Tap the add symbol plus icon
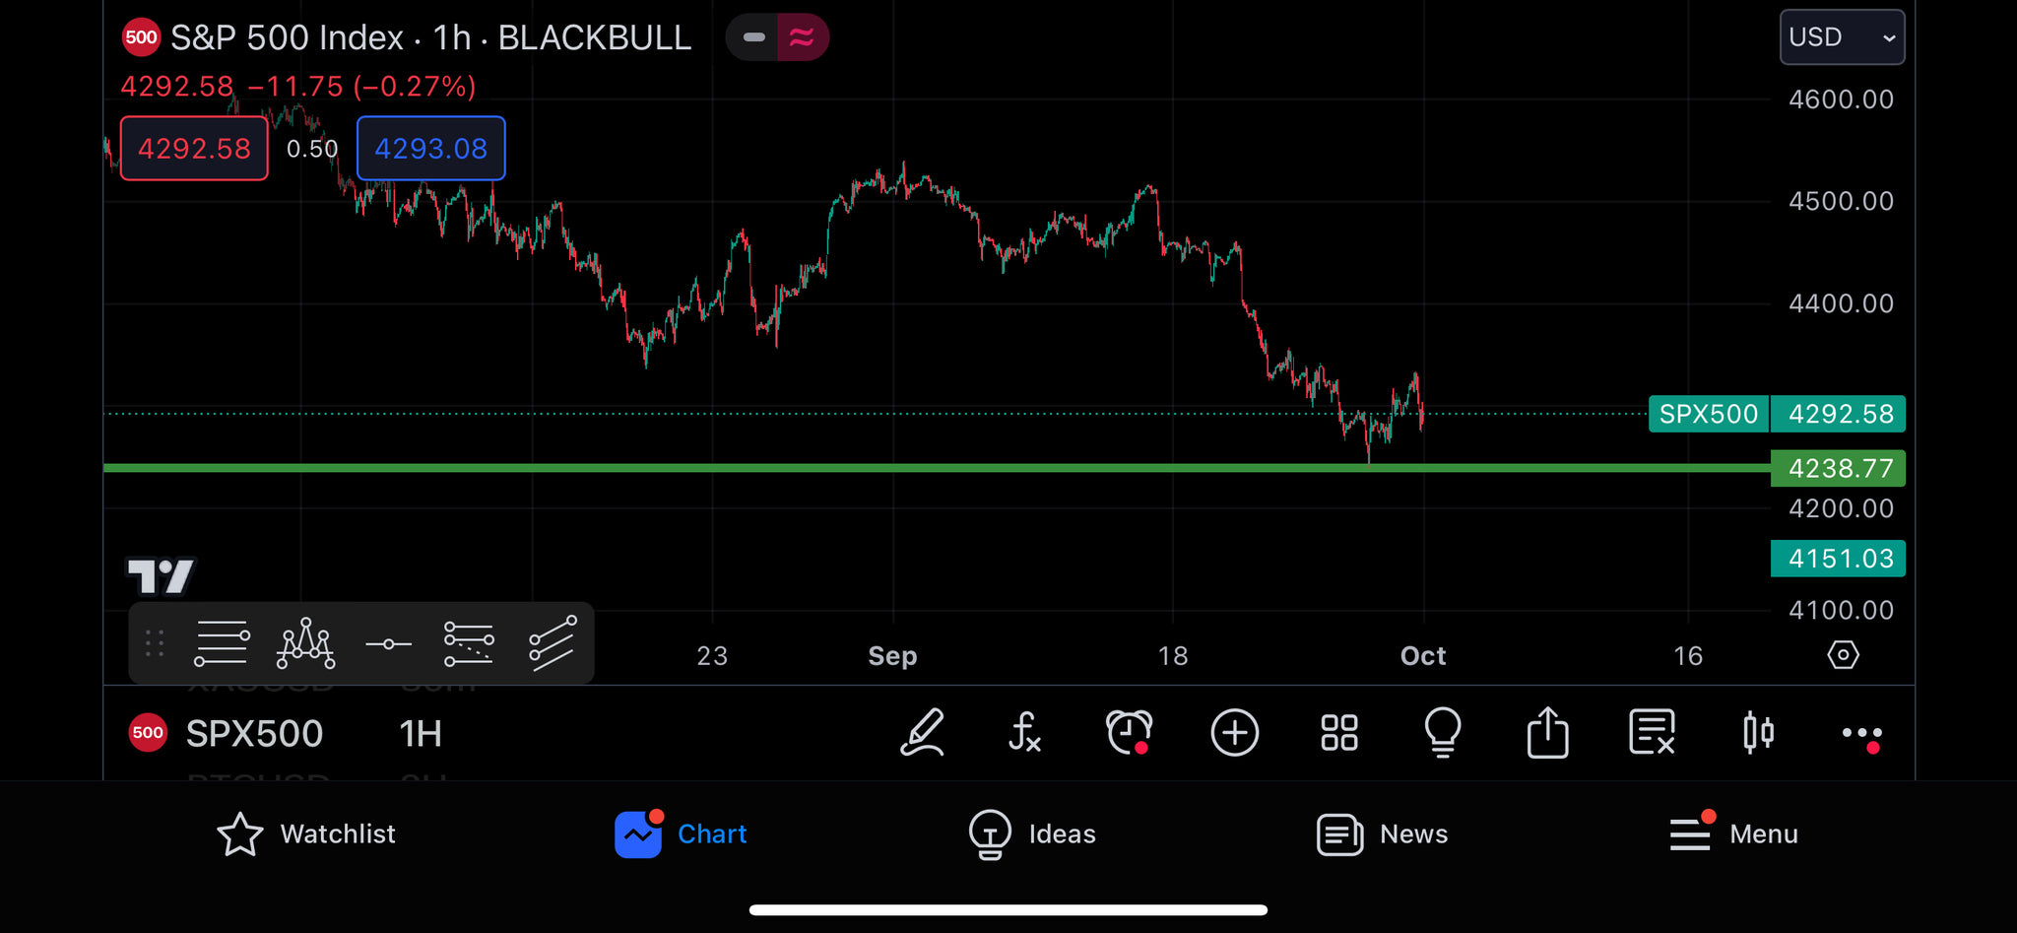The width and height of the screenshot is (2017, 933). 1234,733
